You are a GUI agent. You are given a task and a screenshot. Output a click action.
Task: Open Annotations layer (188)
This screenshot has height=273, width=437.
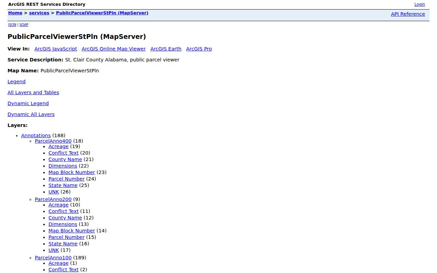pos(36,135)
